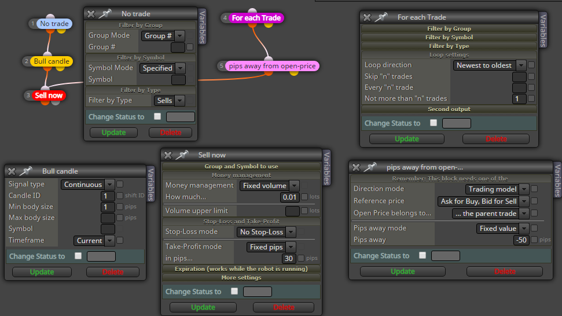Open Timeframe dropdown showing Current
Image resolution: width=562 pixels, height=316 pixels.
[x=94, y=241]
